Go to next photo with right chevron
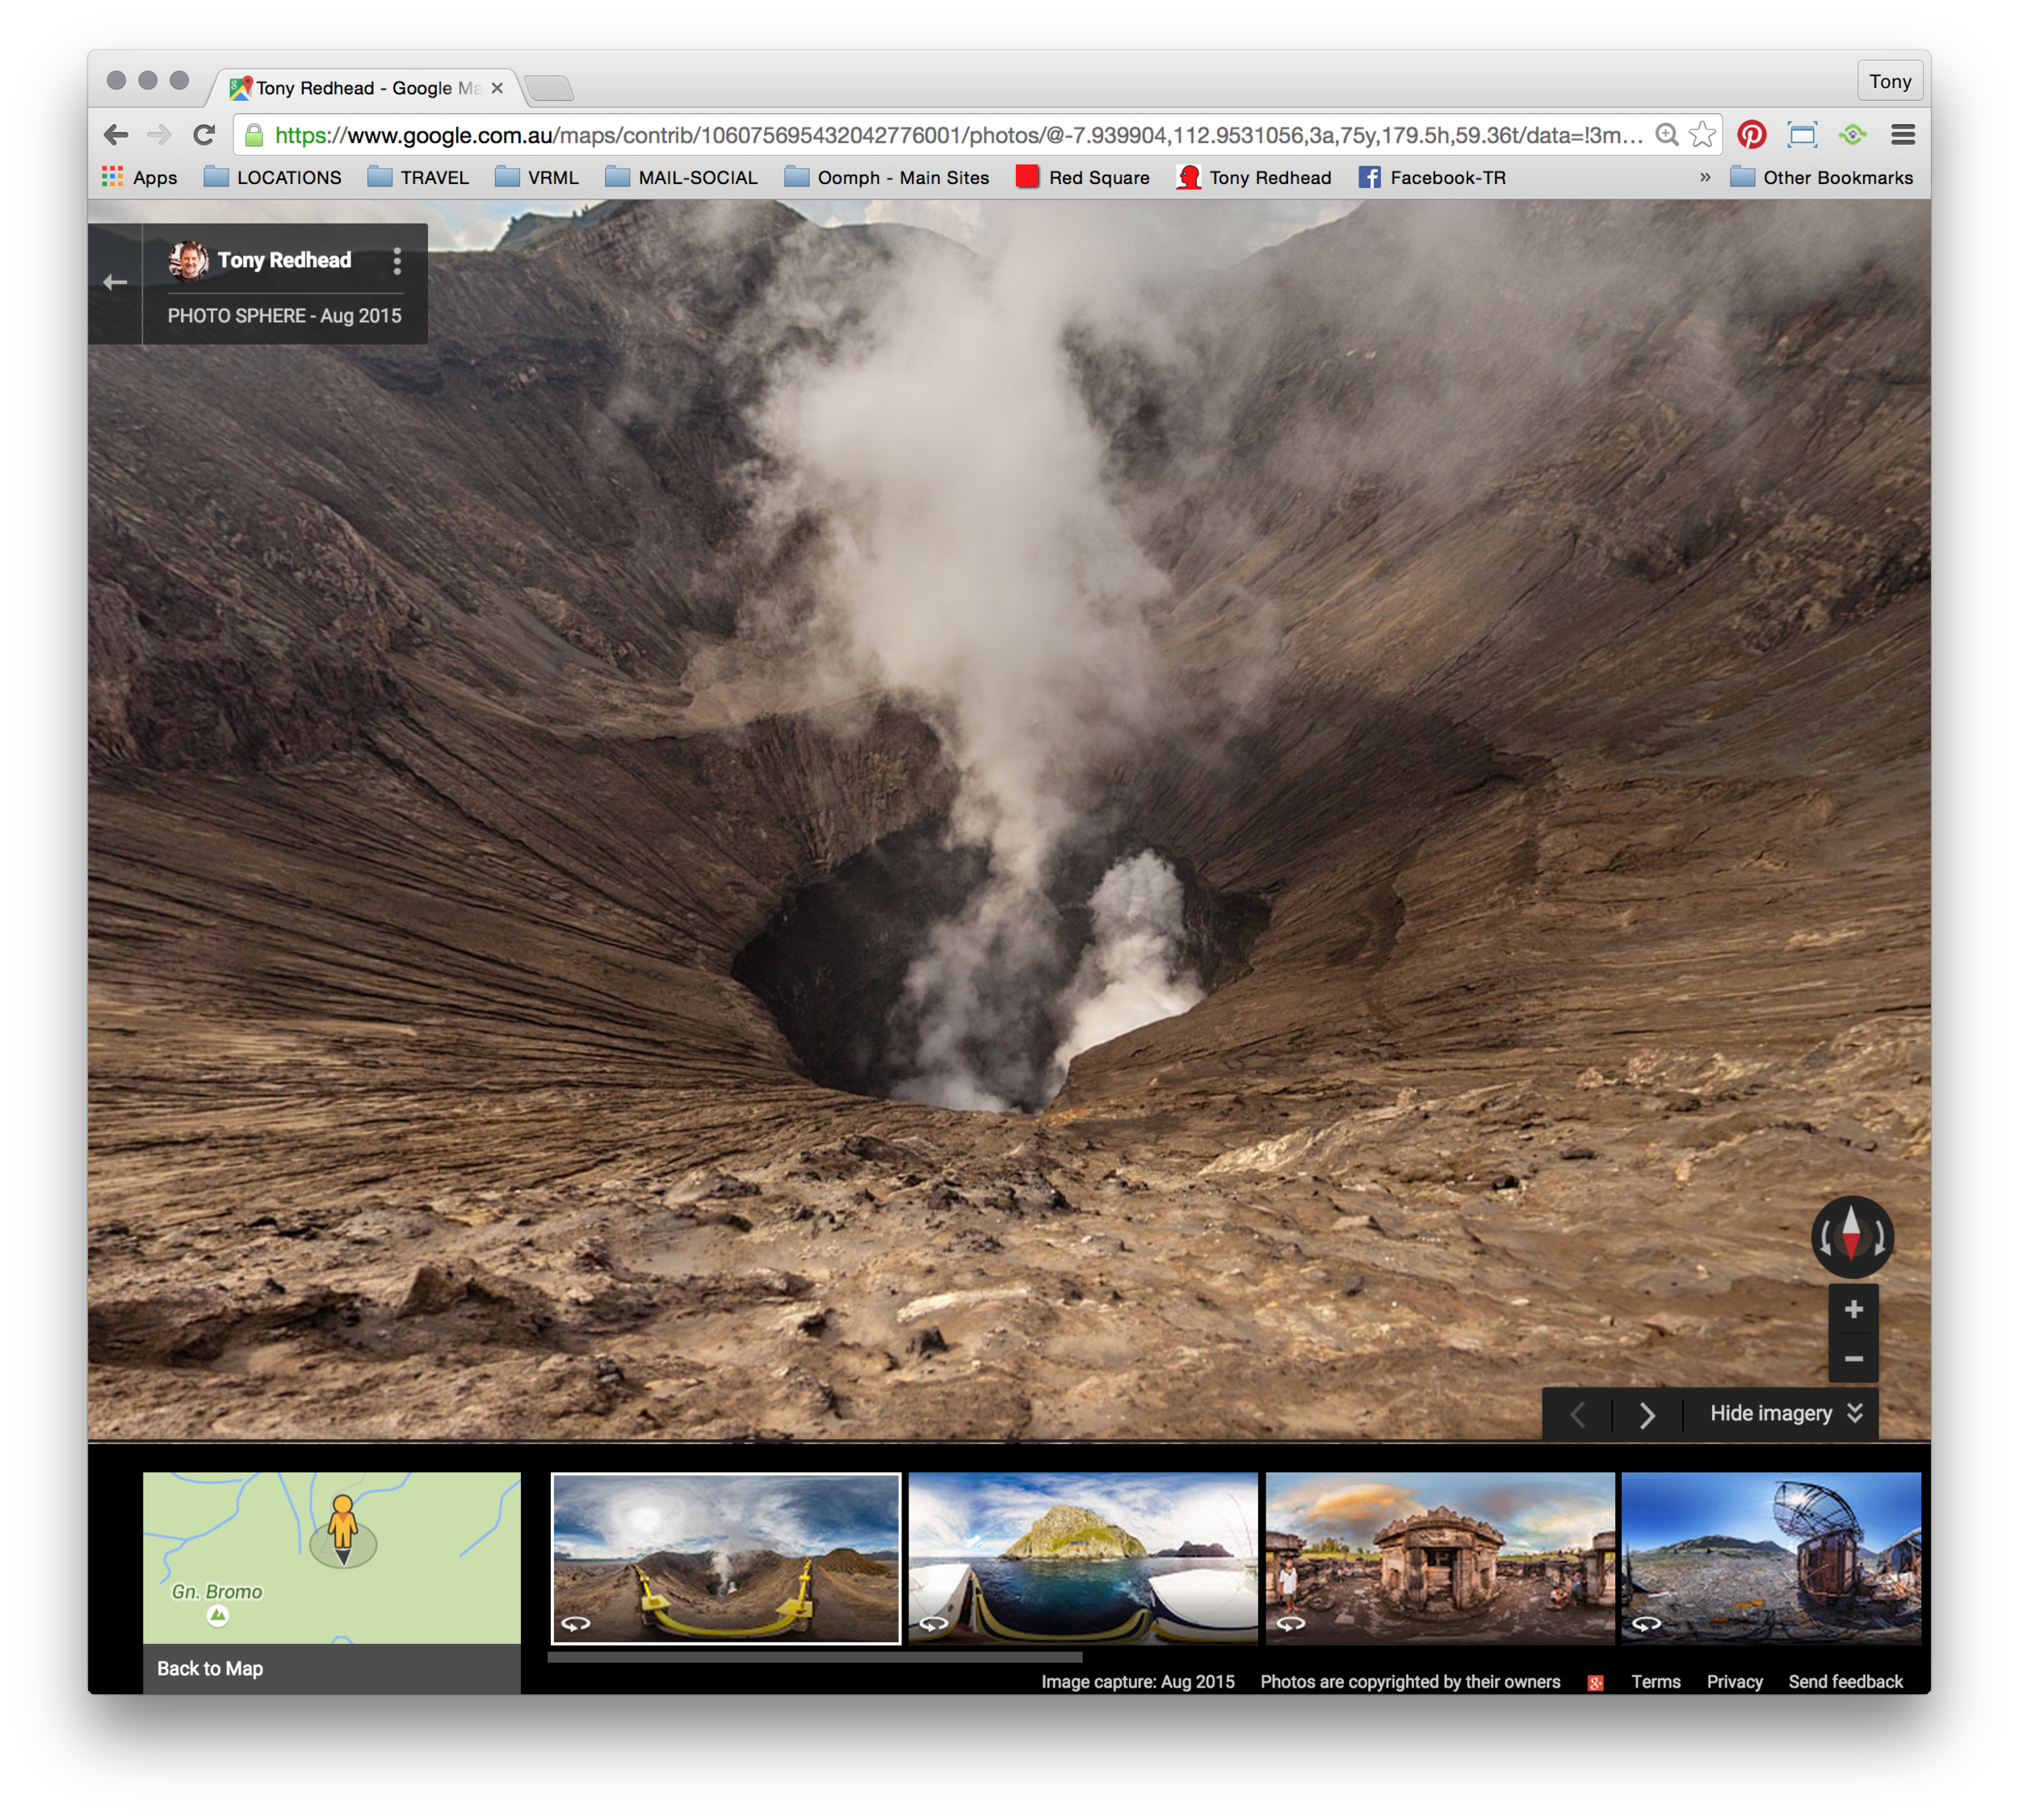2019x1820 pixels. point(1647,1414)
